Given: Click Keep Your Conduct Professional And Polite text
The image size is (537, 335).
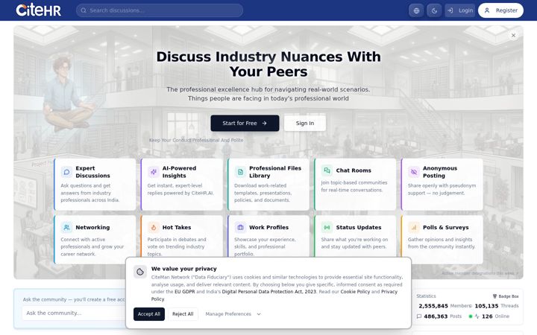Looking at the screenshot, I should pyautogui.click(x=196, y=140).
